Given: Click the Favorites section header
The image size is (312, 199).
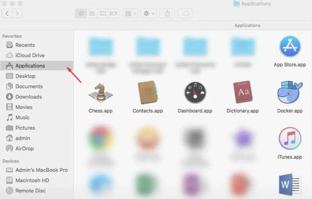Looking at the screenshot, I should [12, 36].
